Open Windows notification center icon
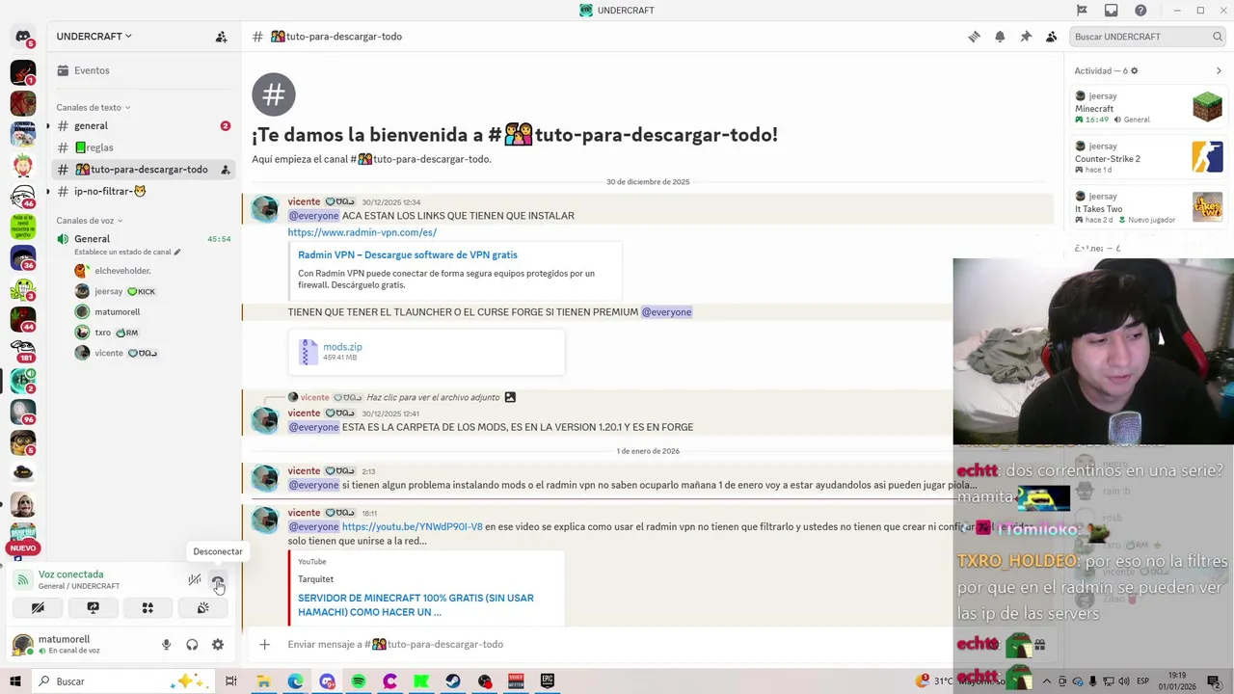This screenshot has width=1234, height=694. [x=1214, y=681]
